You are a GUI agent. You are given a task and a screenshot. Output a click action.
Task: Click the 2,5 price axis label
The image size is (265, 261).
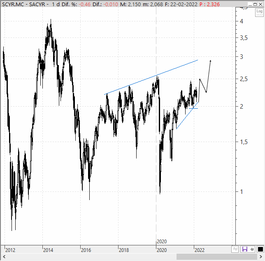244,79
